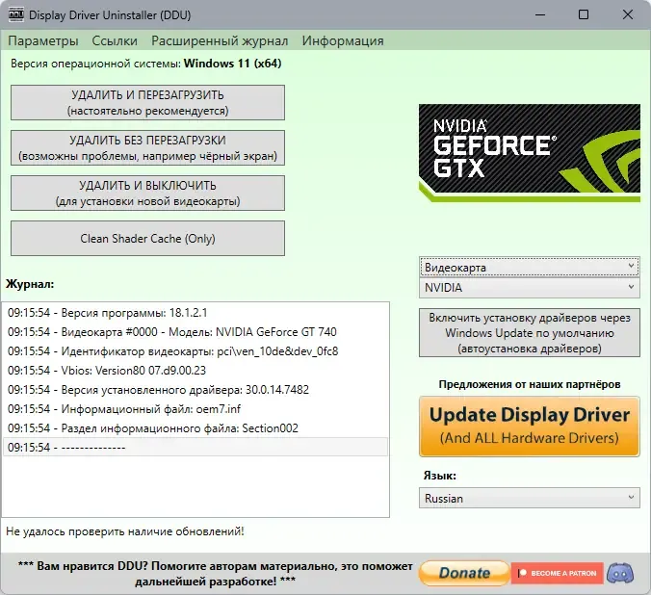Viewport: 651px width, 595px height.
Task: Select log line driver version 30.0.14.7482
Action: coord(195,390)
